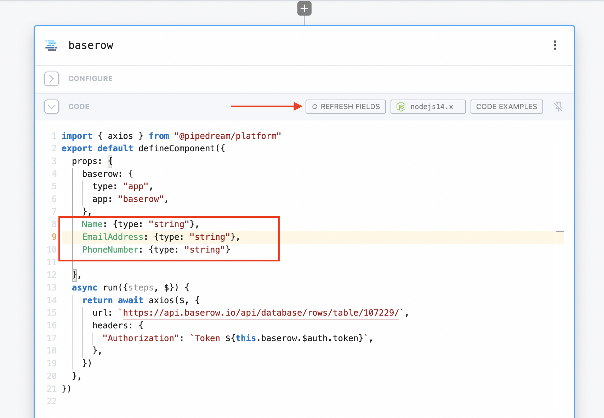This screenshot has width=604, height=418.
Task: Click the CONFIGURE section label
Action: 90,79
